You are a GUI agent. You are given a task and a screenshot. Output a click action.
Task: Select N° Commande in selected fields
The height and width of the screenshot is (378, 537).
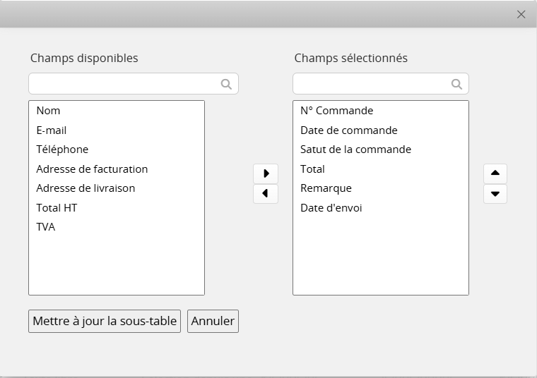(x=336, y=111)
